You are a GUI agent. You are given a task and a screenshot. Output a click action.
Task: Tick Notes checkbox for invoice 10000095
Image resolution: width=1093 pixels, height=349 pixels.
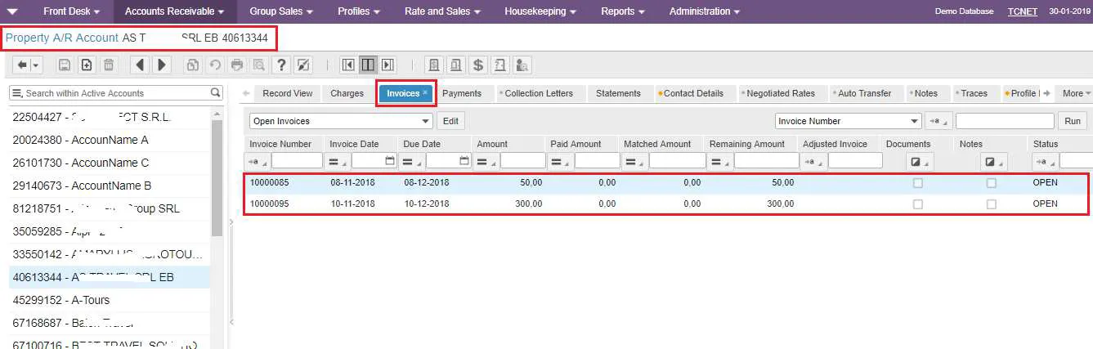click(x=991, y=204)
